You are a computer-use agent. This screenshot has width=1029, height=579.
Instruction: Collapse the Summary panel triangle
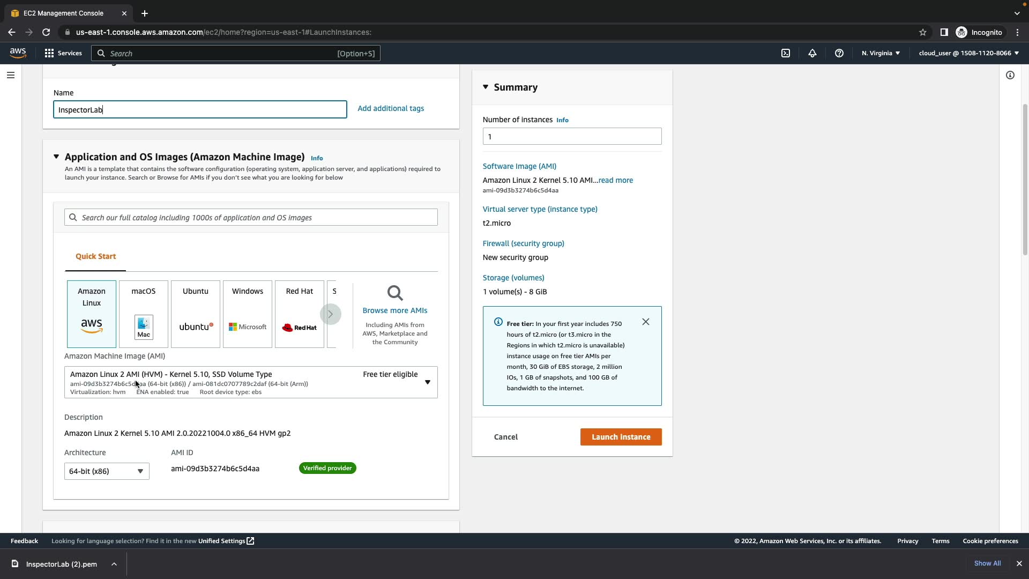486,87
